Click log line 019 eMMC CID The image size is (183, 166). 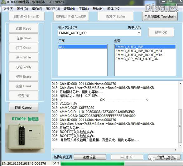[x=93, y=112]
